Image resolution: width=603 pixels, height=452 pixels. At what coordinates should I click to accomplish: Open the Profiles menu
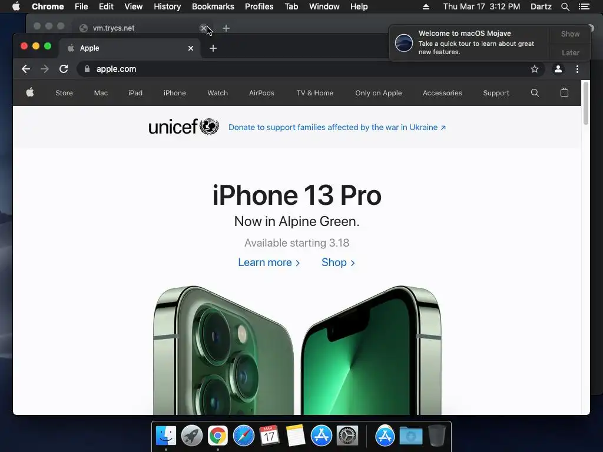pos(259,6)
